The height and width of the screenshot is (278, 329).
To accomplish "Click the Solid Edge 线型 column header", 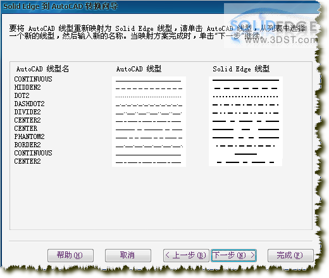I will pyautogui.click(x=241, y=69).
